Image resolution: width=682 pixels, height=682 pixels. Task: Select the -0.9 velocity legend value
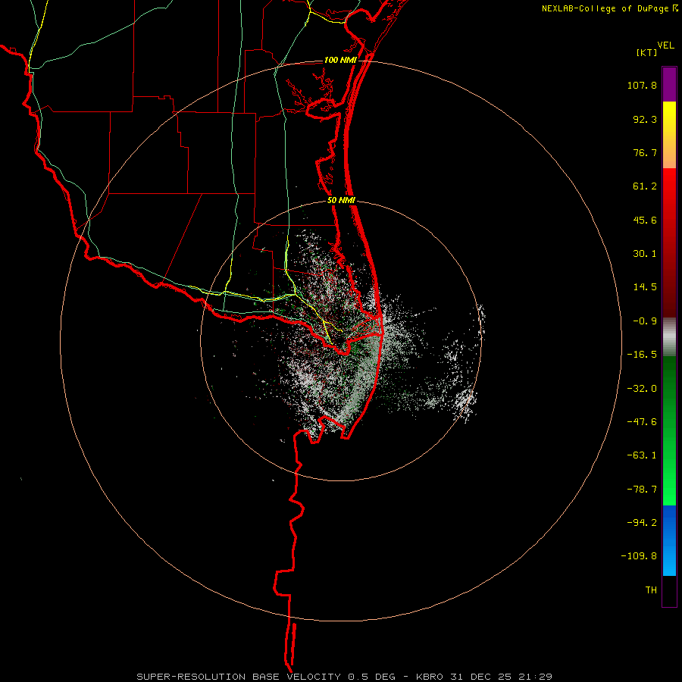point(645,321)
